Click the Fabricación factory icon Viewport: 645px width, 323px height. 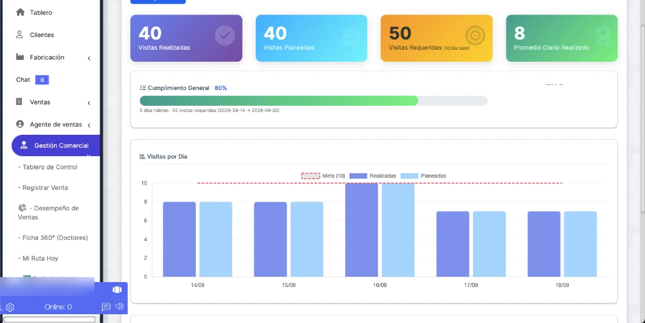[20, 57]
